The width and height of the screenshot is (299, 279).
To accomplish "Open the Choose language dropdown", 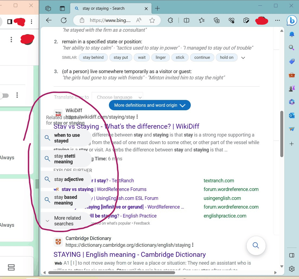I will (117, 97).
